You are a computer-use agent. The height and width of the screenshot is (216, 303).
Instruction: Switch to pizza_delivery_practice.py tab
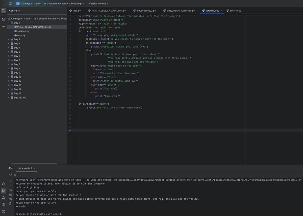click(x=179, y=11)
